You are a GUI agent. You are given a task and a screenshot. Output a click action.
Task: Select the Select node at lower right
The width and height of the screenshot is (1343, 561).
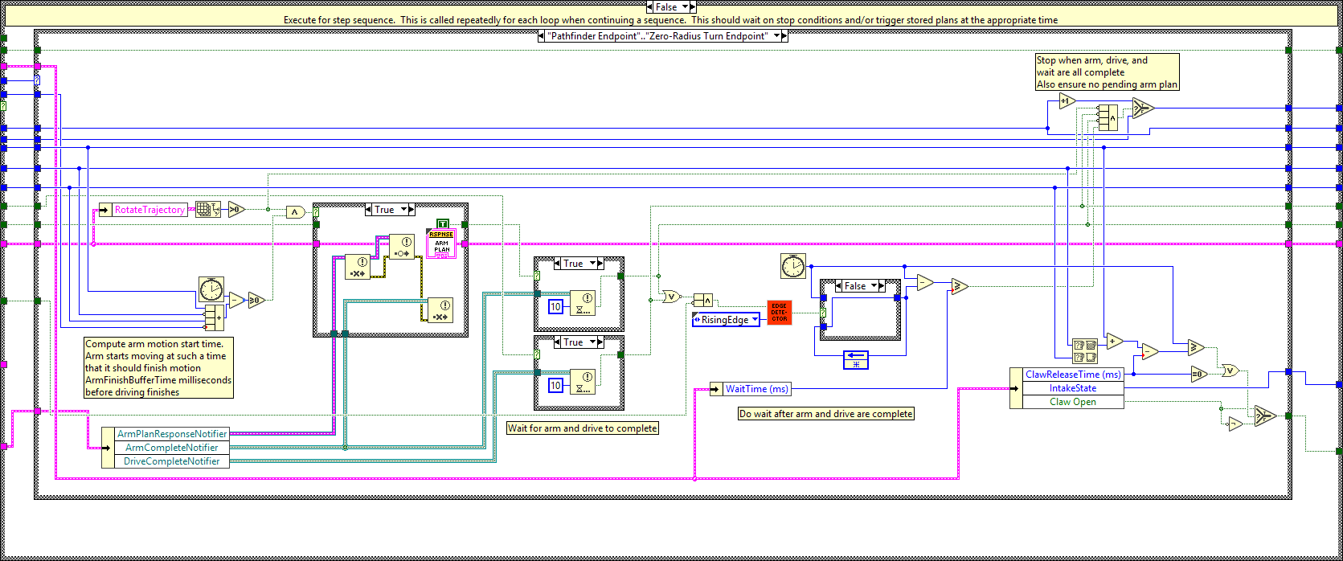[x=1265, y=416]
